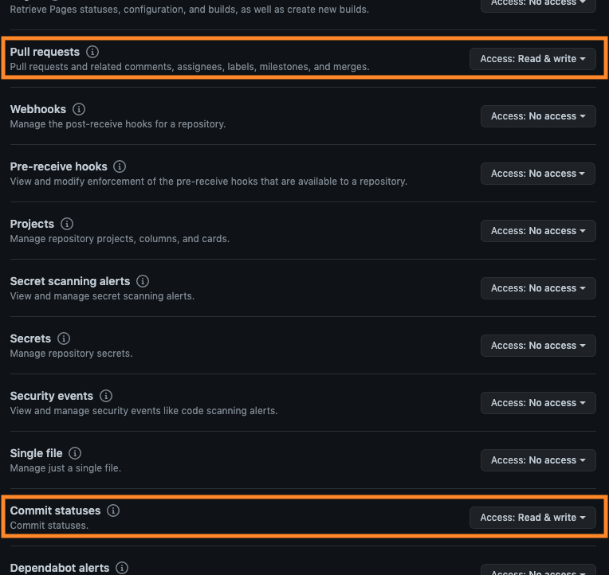Image resolution: width=609 pixels, height=575 pixels.
Task: Open the Projects access dropdown
Action: [538, 231]
